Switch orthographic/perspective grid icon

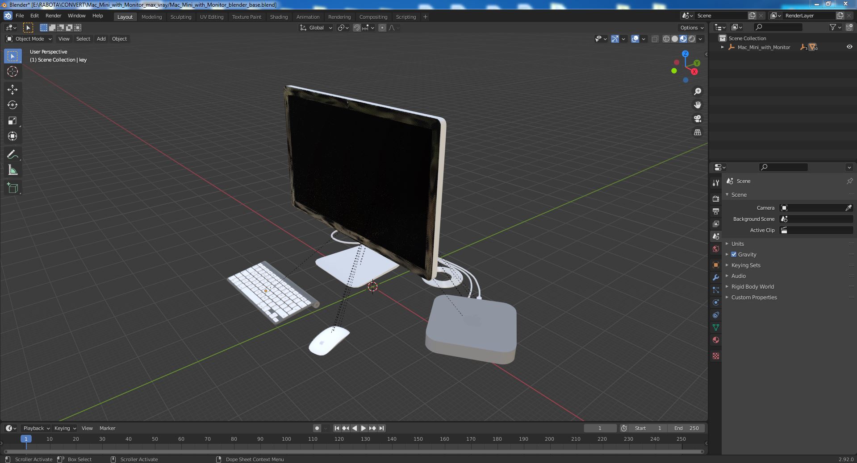698,132
